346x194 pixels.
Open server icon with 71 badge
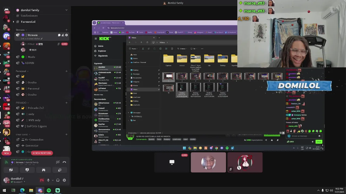[x=6, y=141]
